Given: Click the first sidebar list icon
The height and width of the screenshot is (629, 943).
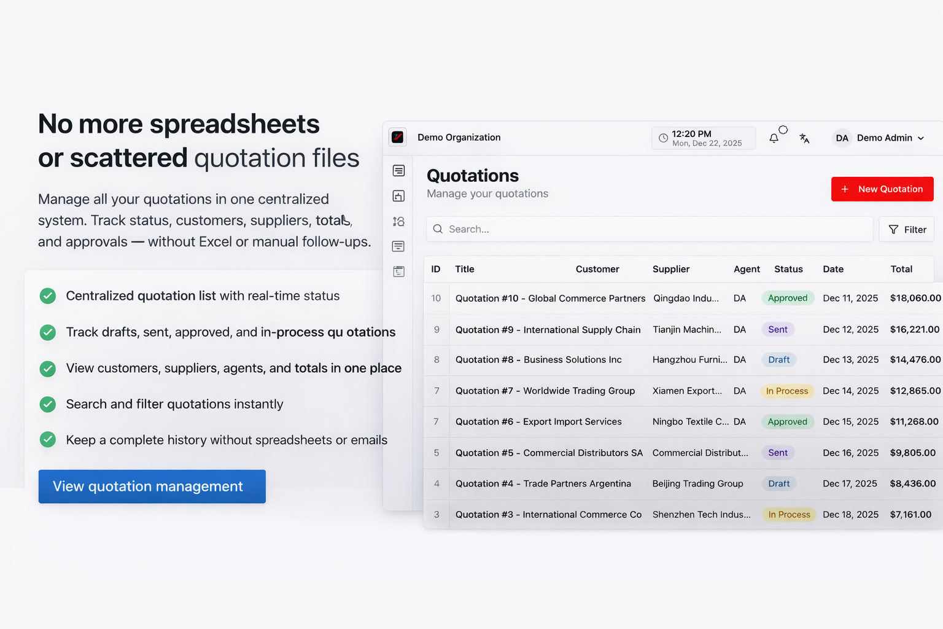Looking at the screenshot, I should click(398, 171).
